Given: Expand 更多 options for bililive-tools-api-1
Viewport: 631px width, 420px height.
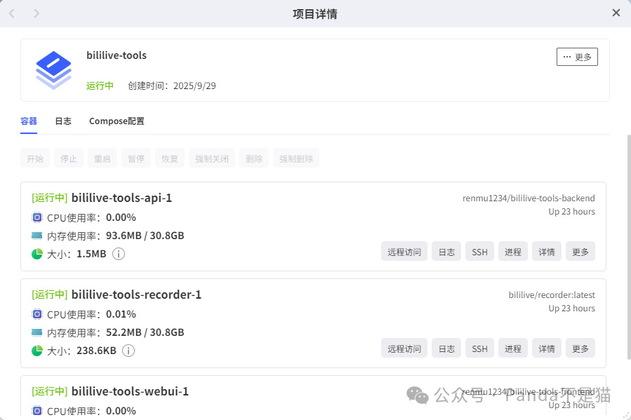Looking at the screenshot, I should pyautogui.click(x=580, y=252).
